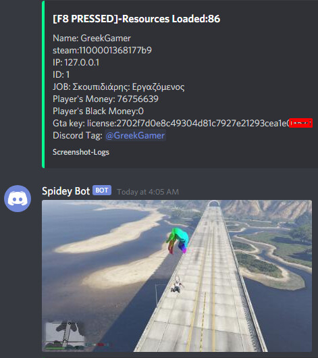318x358 pixels.
Task: Click the health bar under the minimap
Action: (x=65, y=348)
